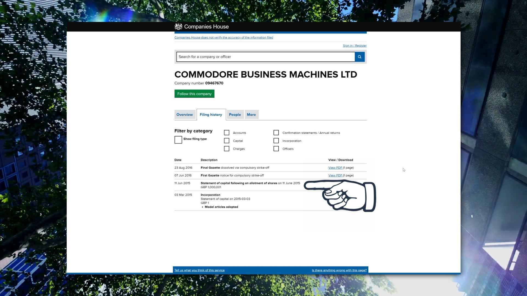527x296 pixels.
Task: Click company number 09467670
Action: (214, 83)
